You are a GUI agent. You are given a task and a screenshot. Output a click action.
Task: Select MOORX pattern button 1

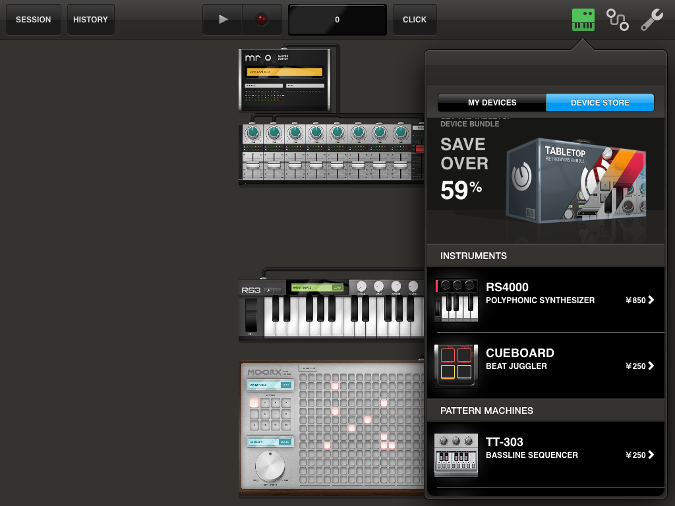(x=254, y=403)
